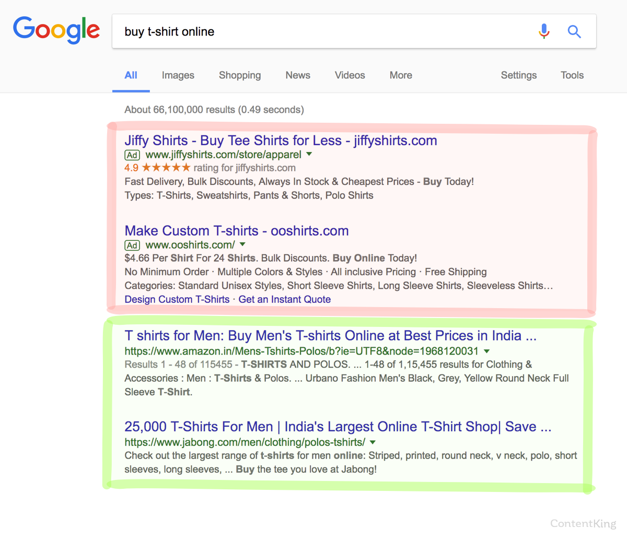
Task: Click the jabong.com/men/clothing/polos-tshirts URL text
Action: point(245,442)
